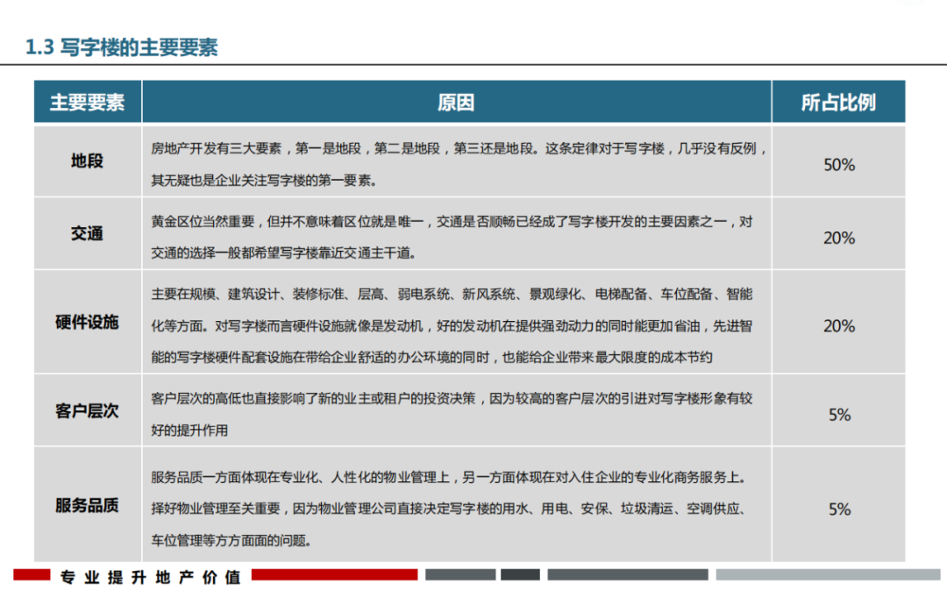947x591 pixels.
Task: Click the footer slogan '专业提升地产价值'
Action: pos(151,577)
